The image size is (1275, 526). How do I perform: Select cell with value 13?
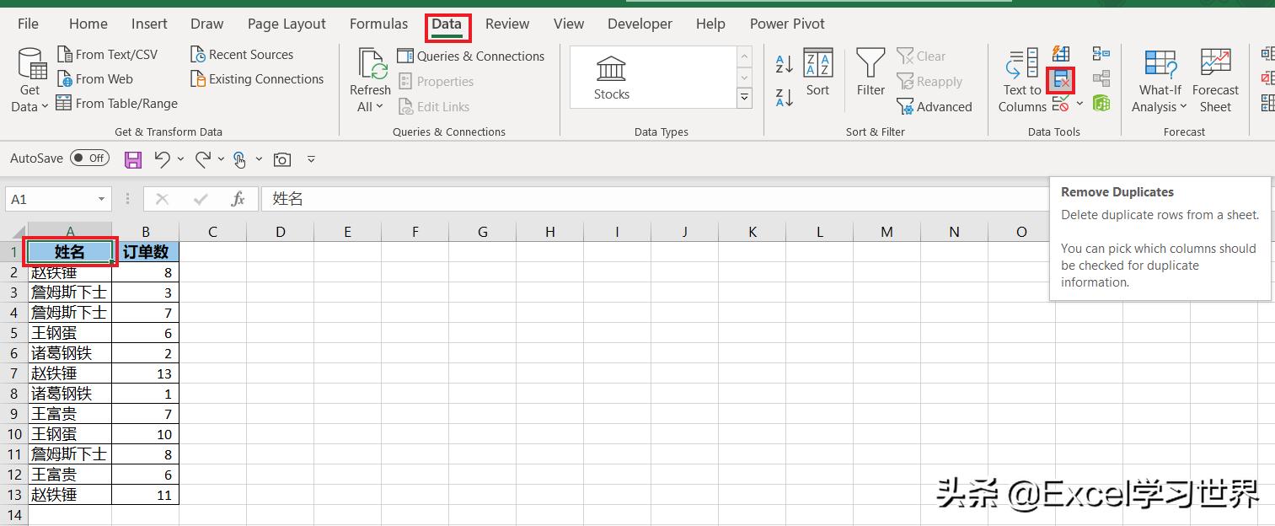[146, 373]
